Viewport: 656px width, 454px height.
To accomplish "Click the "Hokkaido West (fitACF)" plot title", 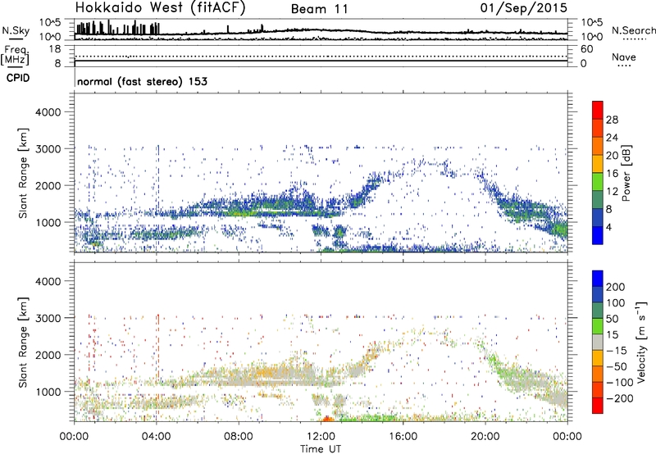I will (160, 7).
